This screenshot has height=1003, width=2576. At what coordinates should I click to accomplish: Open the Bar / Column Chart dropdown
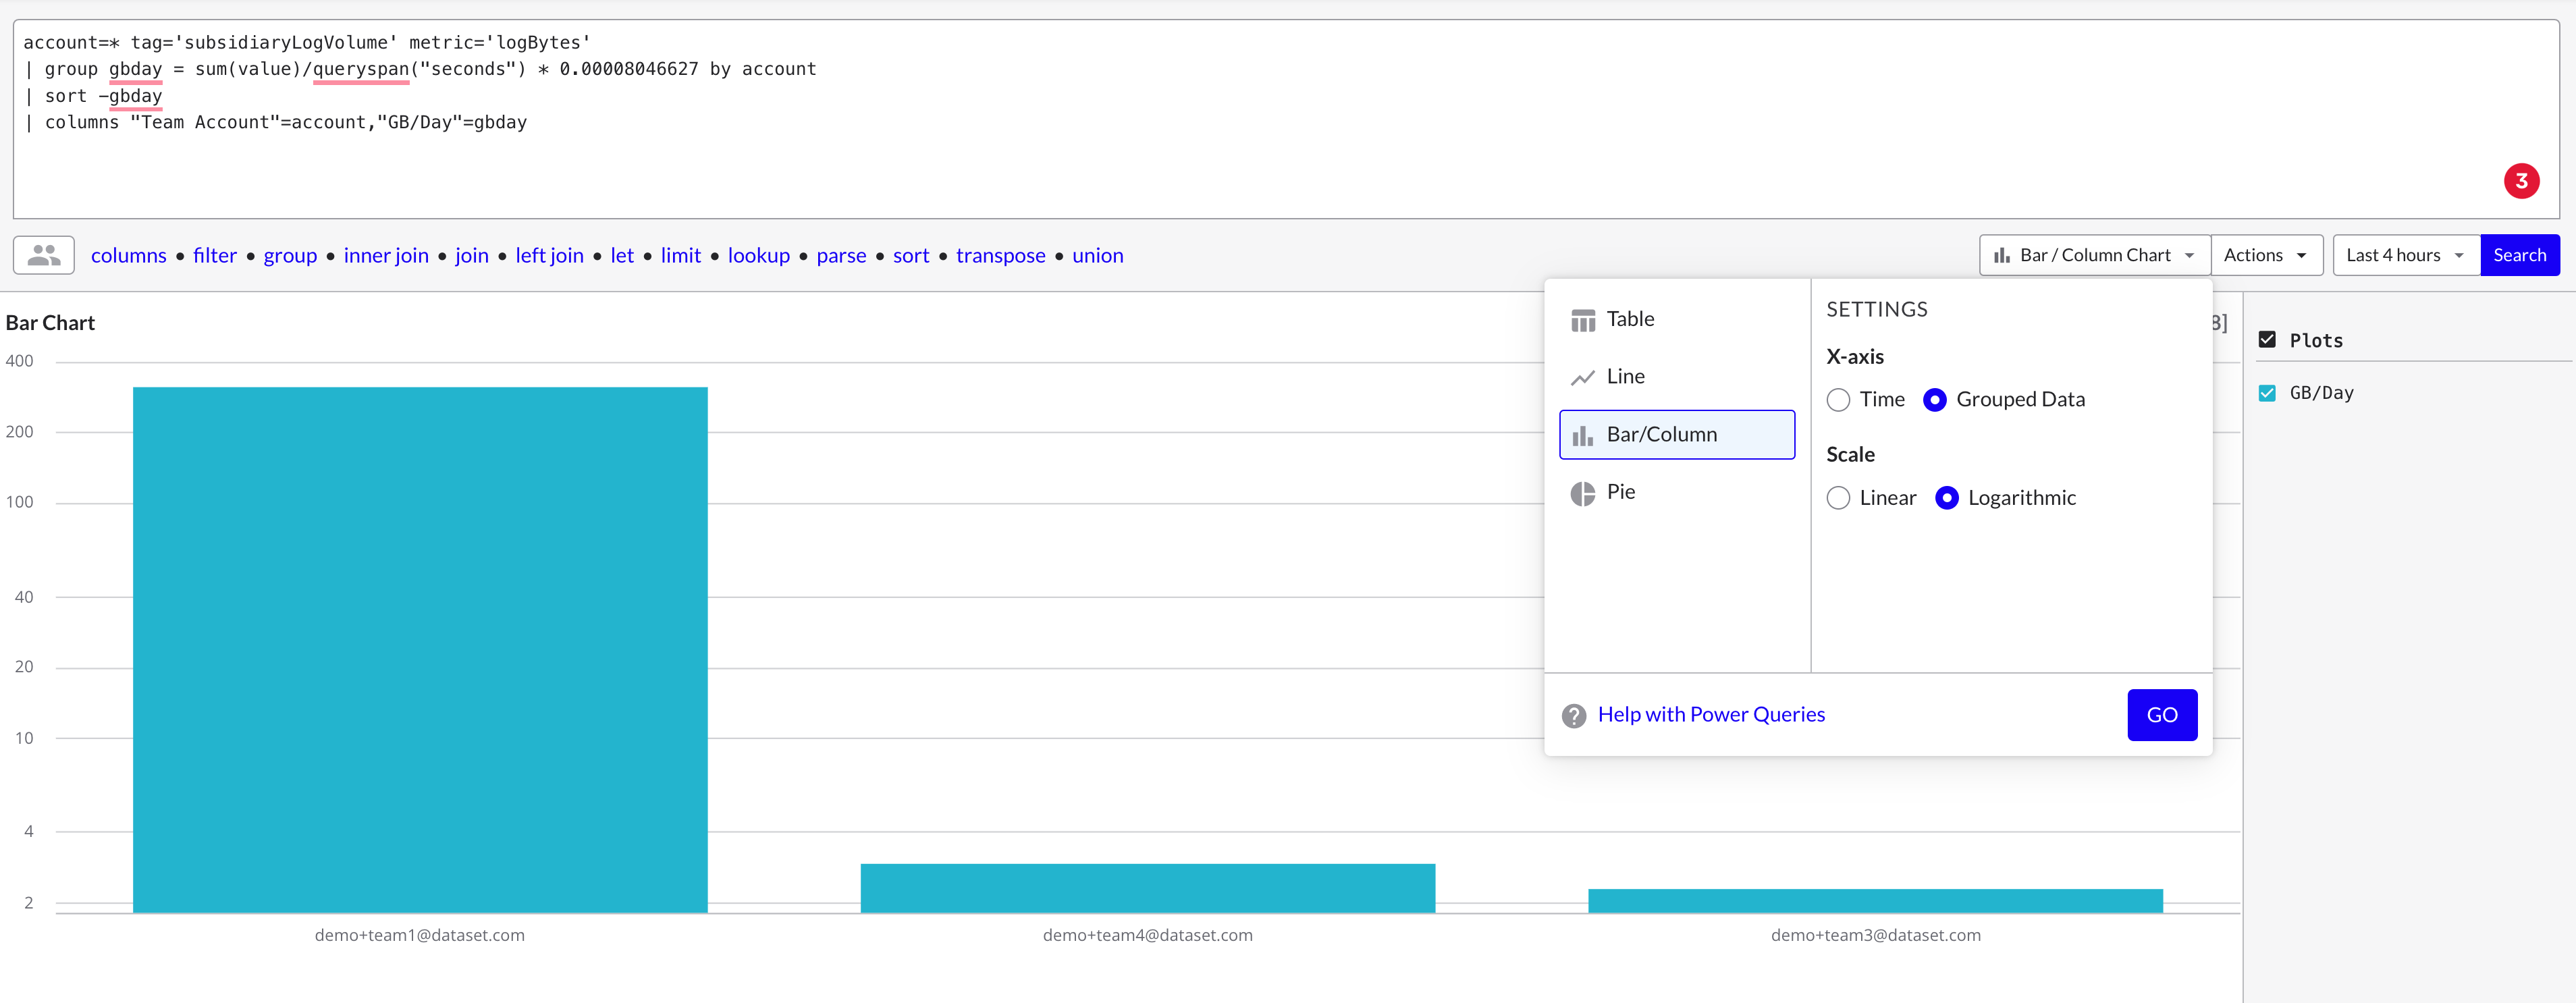pyautogui.click(x=2094, y=255)
